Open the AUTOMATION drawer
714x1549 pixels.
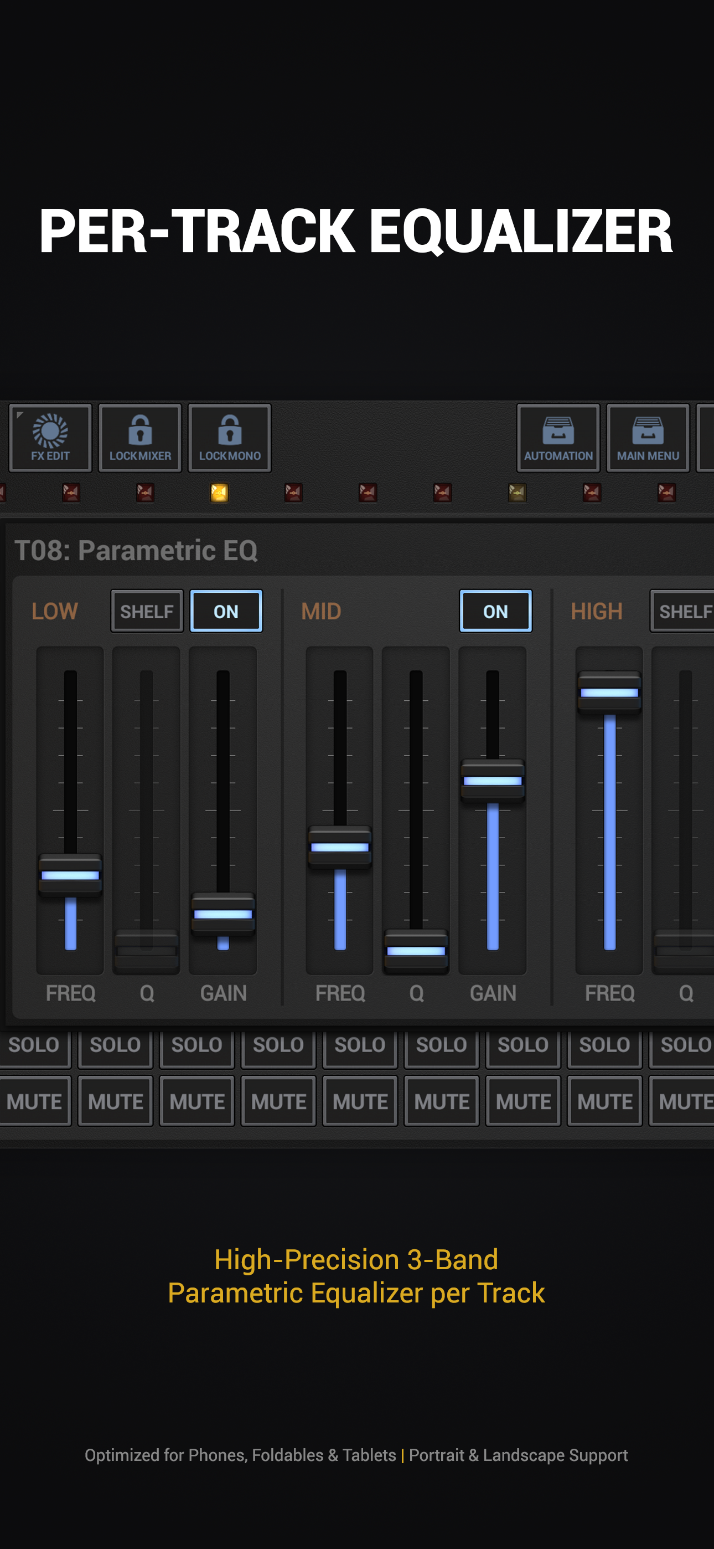pos(558,438)
